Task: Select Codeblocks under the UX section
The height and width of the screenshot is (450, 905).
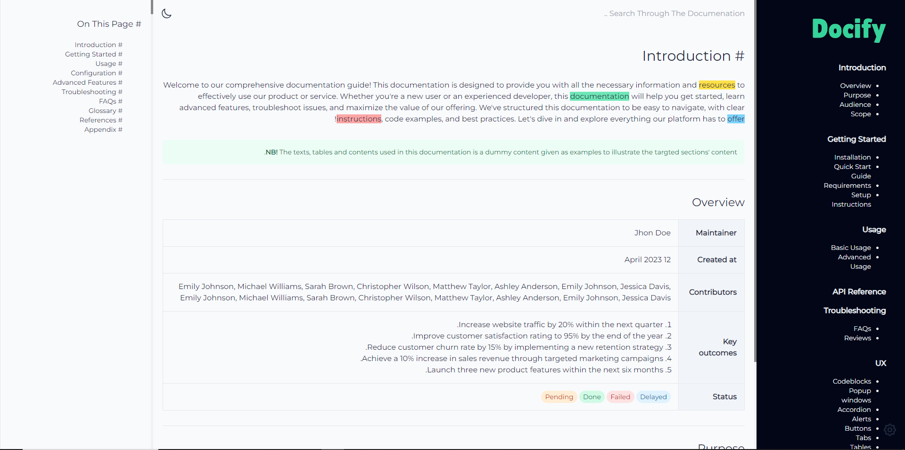Action: [852, 381]
